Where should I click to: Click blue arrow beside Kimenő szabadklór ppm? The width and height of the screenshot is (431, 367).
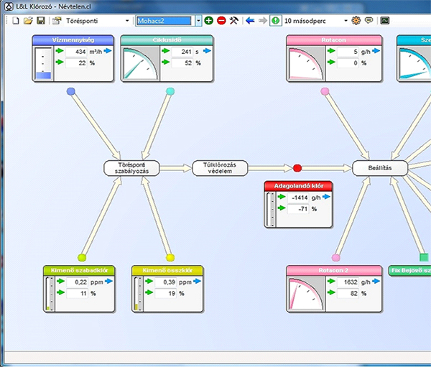point(109,282)
